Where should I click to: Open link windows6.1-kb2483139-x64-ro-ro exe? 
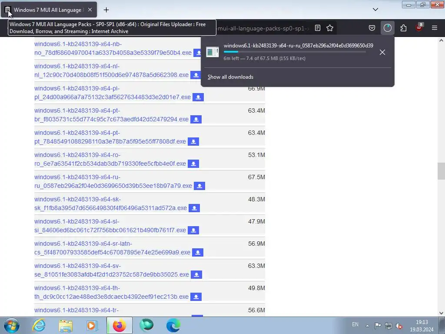(110, 159)
